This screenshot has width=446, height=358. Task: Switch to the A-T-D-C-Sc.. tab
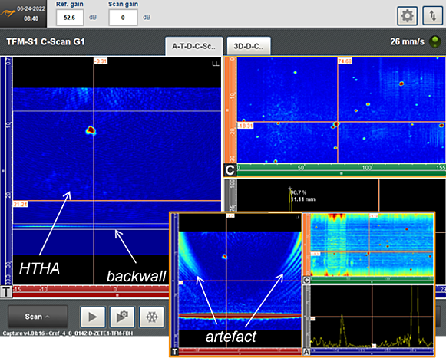tap(193, 46)
